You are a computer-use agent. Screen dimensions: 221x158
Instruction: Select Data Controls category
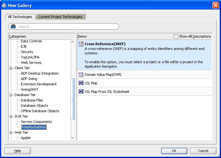click(31, 41)
